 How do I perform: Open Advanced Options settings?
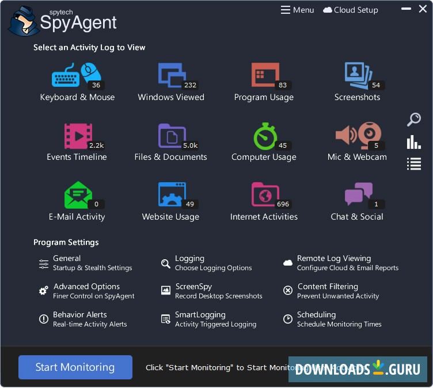[86, 286]
